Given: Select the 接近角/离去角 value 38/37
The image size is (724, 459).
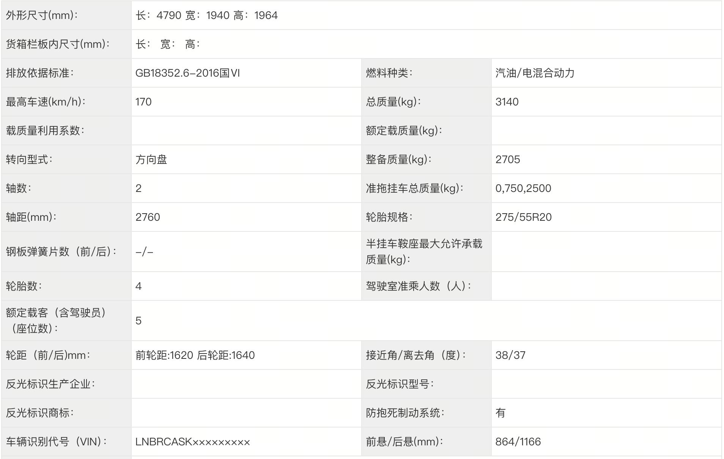Looking at the screenshot, I should click(x=509, y=355).
